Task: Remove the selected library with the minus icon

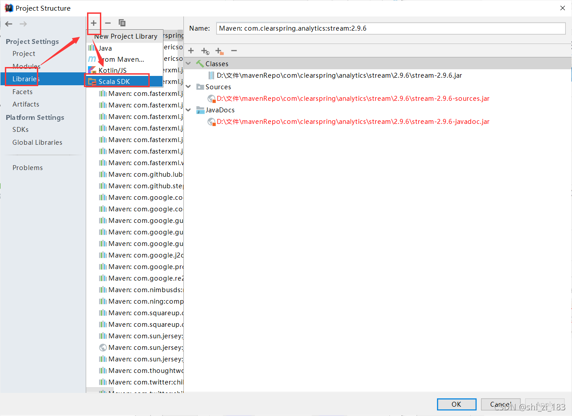Action: [x=108, y=23]
